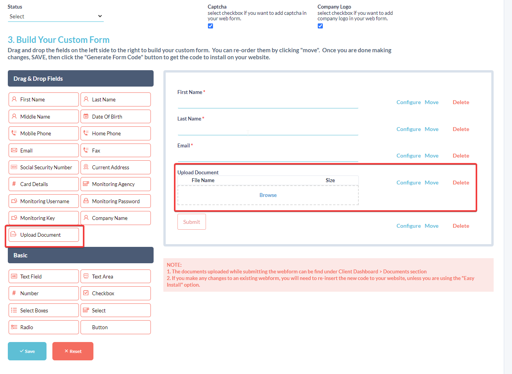Delete the Last Name field
Viewport: 512px width, 374px height.
pyautogui.click(x=461, y=129)
